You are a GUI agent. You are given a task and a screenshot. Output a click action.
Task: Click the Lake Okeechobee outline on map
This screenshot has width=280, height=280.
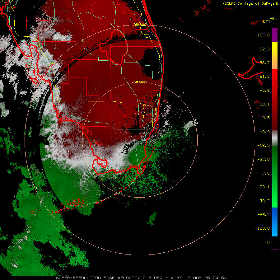pos(113,48)
